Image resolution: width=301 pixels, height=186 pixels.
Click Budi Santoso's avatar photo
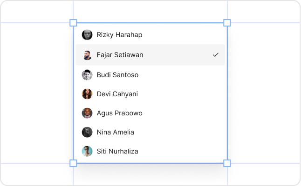[x=87, y=75]
